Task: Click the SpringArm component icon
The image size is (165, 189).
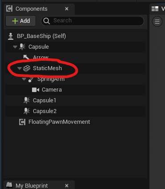Action: coord(31,80)
